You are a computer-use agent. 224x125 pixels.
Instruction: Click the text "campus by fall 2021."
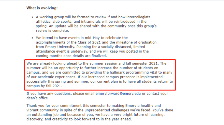click(44, 86)
